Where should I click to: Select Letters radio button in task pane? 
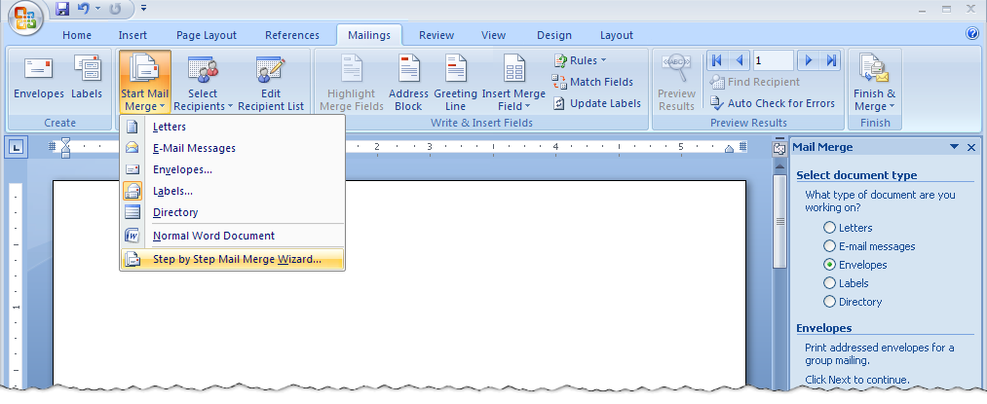pos(829,228)
